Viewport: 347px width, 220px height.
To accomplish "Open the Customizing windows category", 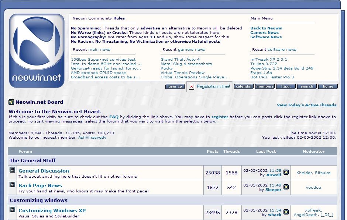I will tap(38, 201).
